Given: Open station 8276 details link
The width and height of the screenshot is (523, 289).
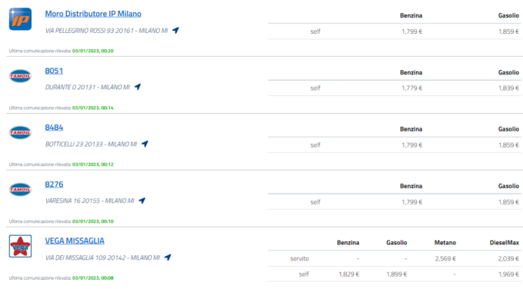Looking at the screenshot, I should [x=54, y=184].
